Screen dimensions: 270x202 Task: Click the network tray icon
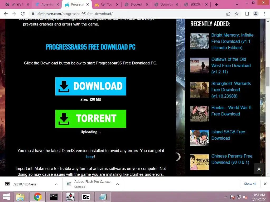pos(239,197)
